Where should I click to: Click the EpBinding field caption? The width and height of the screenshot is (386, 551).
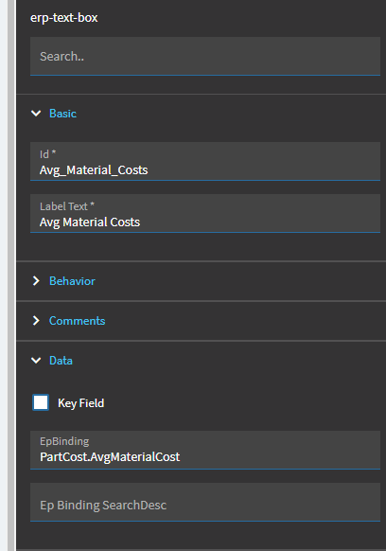[x=64, y=441]
